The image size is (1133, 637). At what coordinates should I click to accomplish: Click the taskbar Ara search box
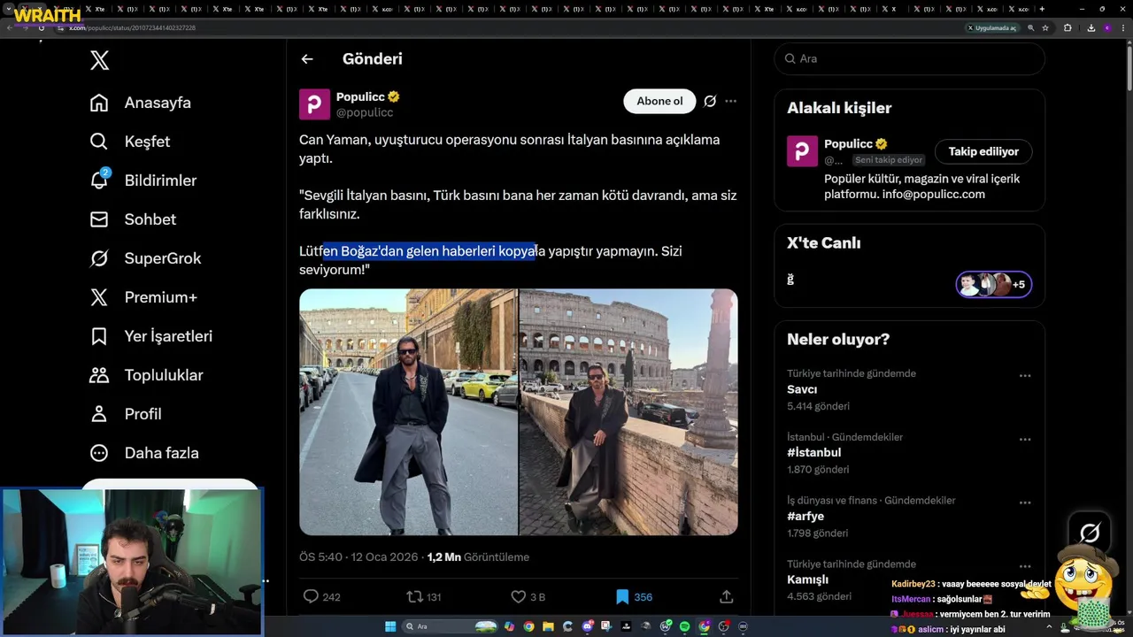tap(450, 626)
